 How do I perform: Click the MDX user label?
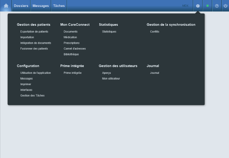tap(185, 6)
